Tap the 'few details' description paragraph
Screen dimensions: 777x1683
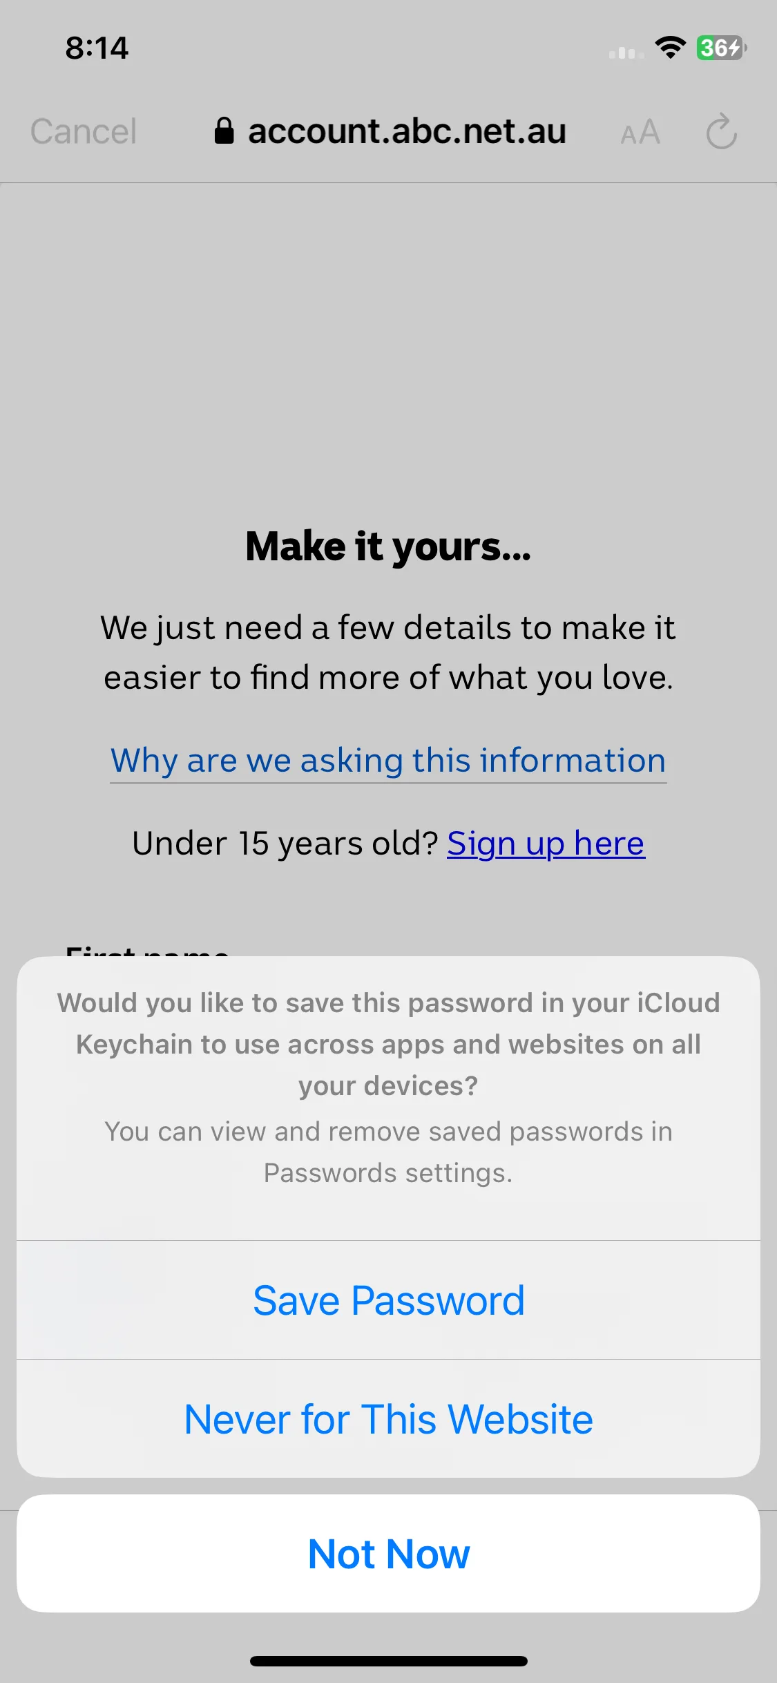388,653
